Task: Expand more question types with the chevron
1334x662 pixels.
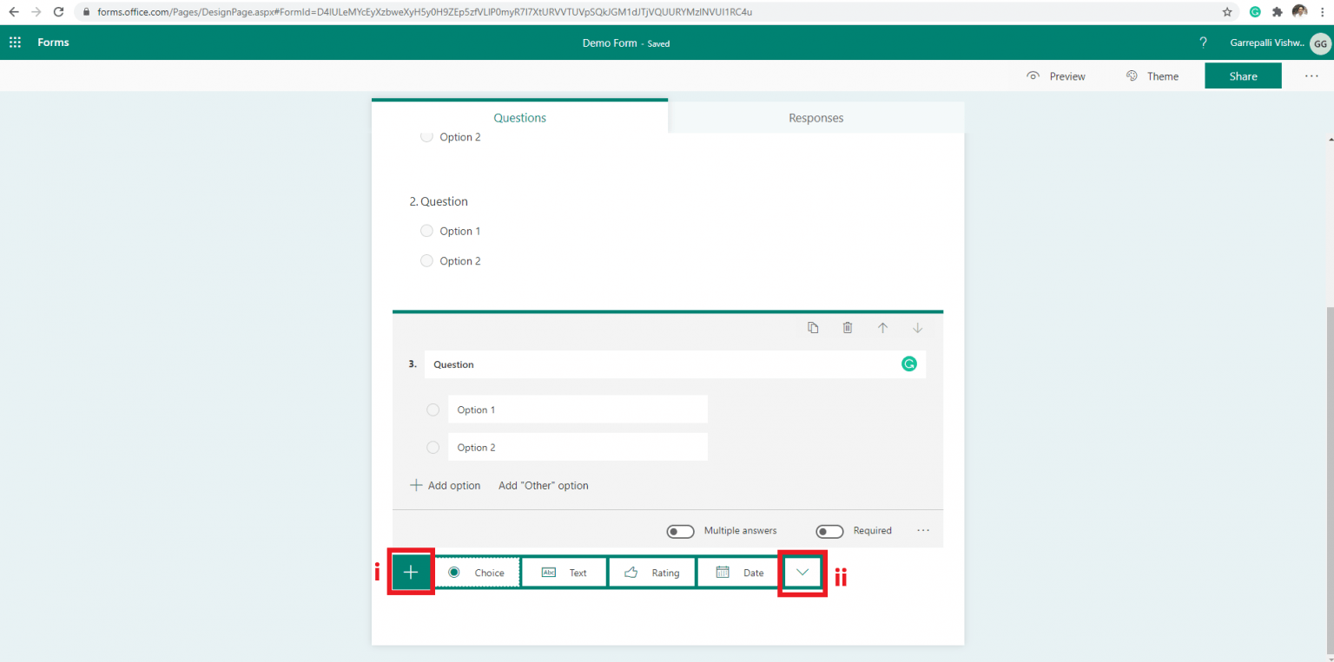Action: [x=802, y=572]
